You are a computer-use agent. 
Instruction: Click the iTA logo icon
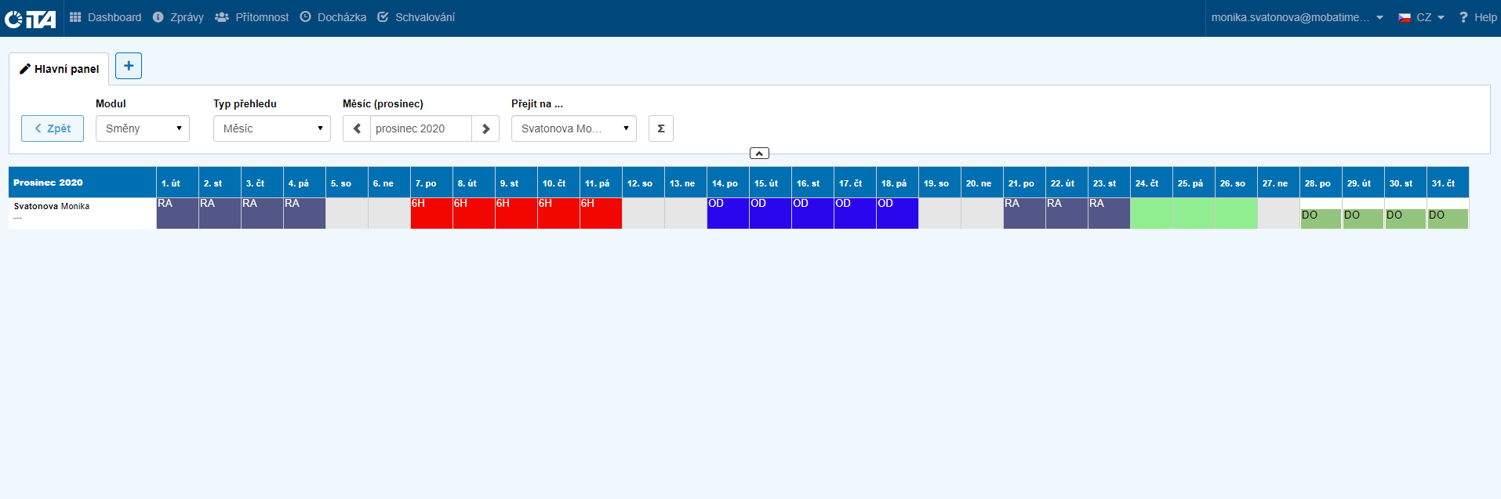[30, 18]
